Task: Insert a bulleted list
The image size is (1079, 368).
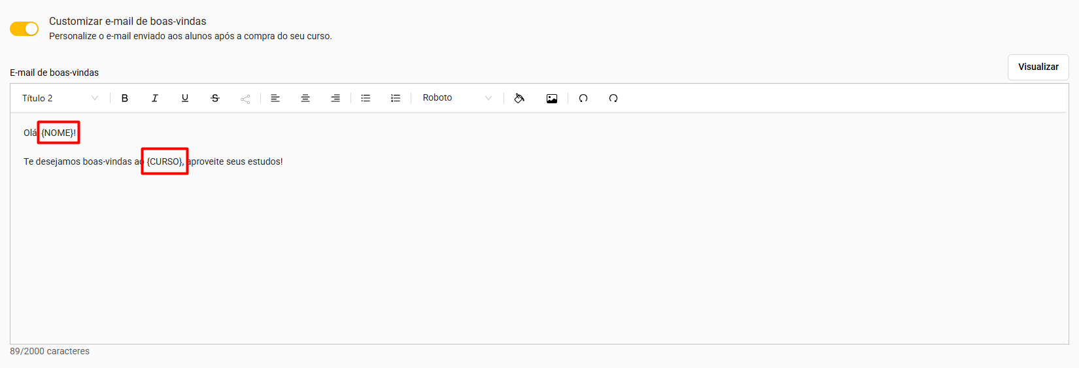Action: tap(366, 98)
